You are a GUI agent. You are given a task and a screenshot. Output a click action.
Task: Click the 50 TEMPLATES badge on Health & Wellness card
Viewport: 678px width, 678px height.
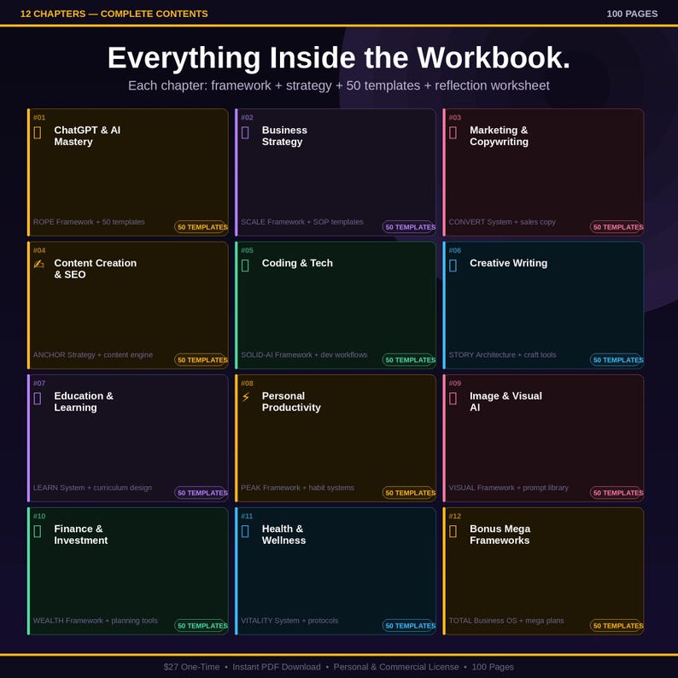tap(409, 625)
